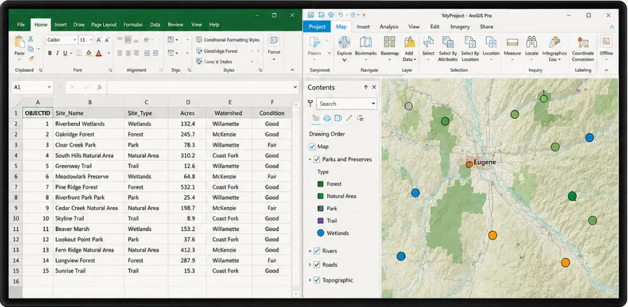
Task: Toggle Italic formatting in Excel
Action: pos(57,53)
